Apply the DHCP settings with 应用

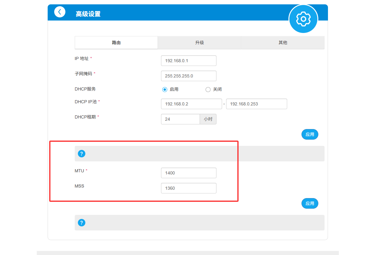[310, 134]
